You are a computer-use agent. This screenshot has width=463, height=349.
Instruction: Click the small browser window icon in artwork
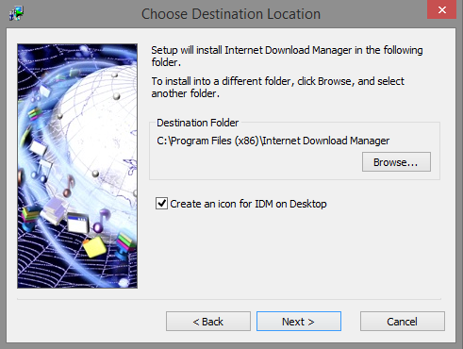77,223
